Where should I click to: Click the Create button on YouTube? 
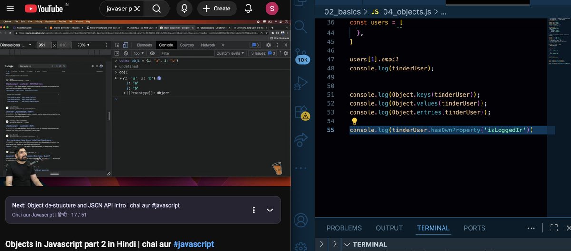[217, 9]
